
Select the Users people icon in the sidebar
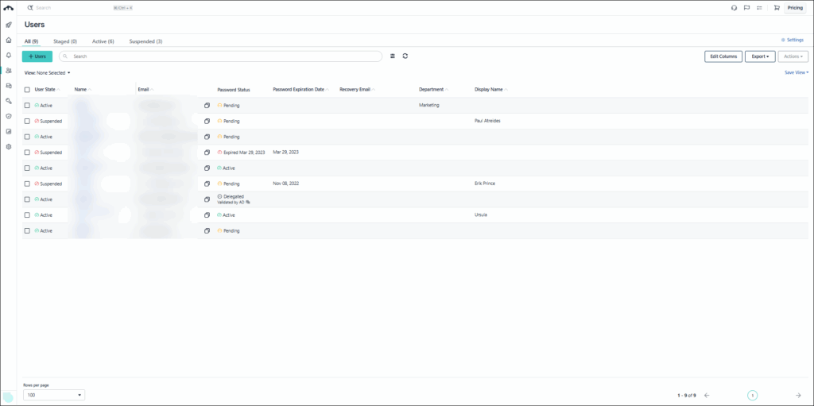tap(8, 71)
